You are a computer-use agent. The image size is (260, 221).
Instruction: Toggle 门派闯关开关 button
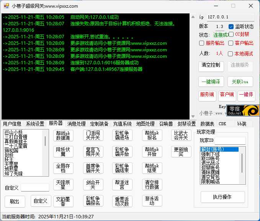point(93,135)
